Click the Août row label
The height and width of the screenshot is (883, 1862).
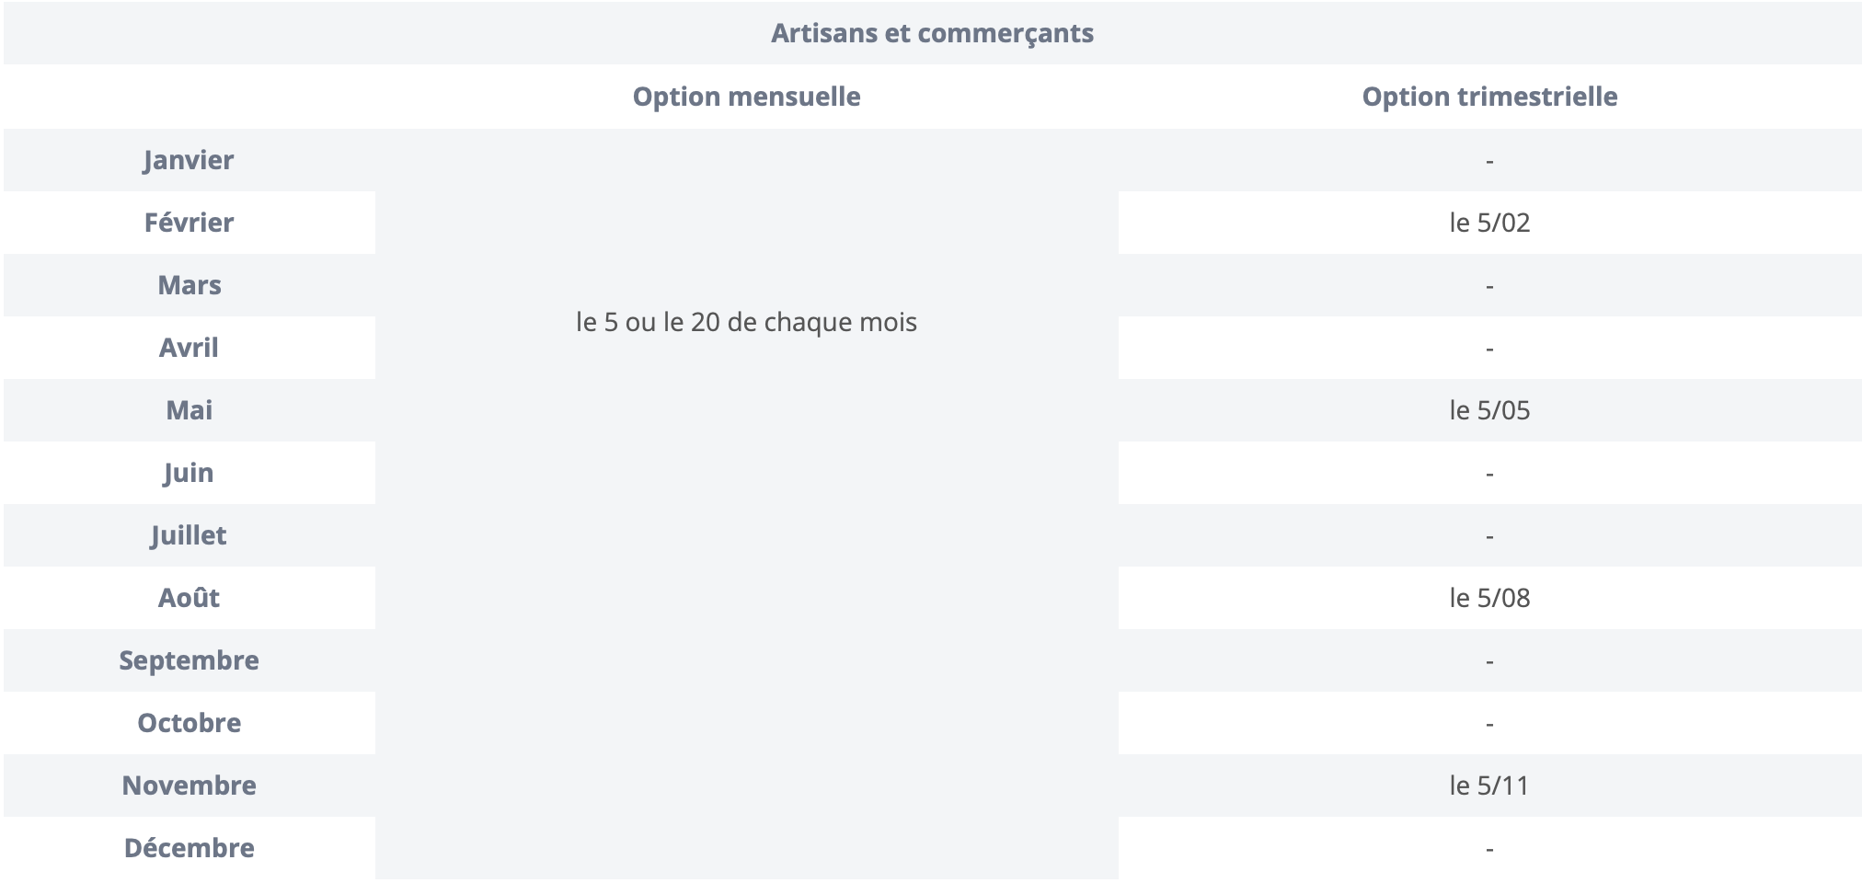click(x=189, y=598)
